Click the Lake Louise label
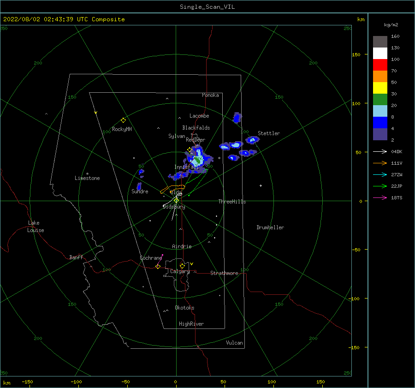This screenshot has width=415, height=388. 36,227
